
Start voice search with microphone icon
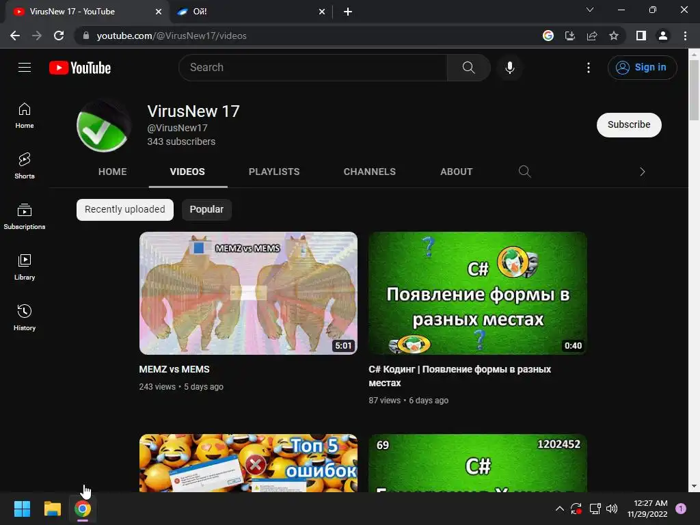tap(509, 68)
